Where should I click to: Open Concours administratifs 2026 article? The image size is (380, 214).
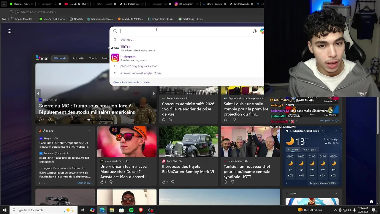188,109
